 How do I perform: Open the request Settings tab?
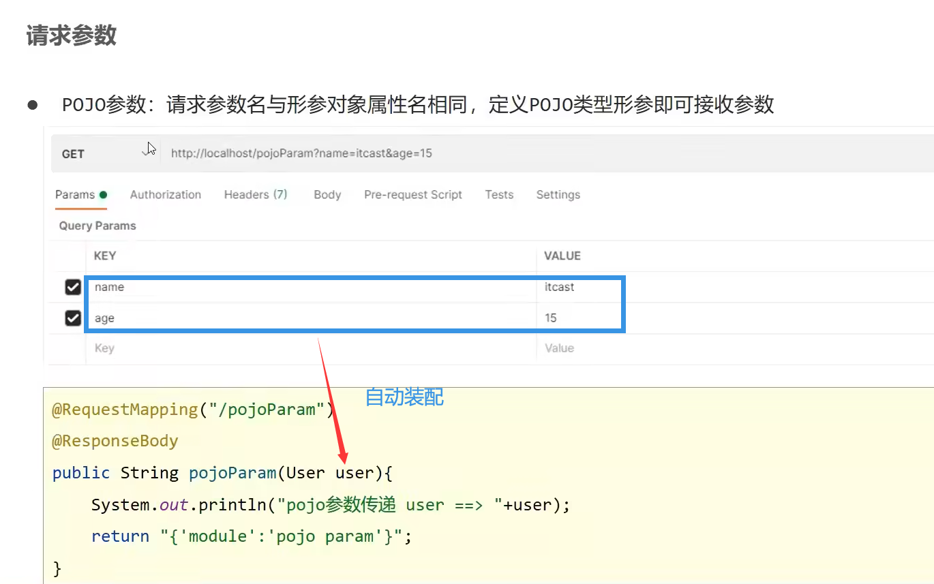(558, 195)
